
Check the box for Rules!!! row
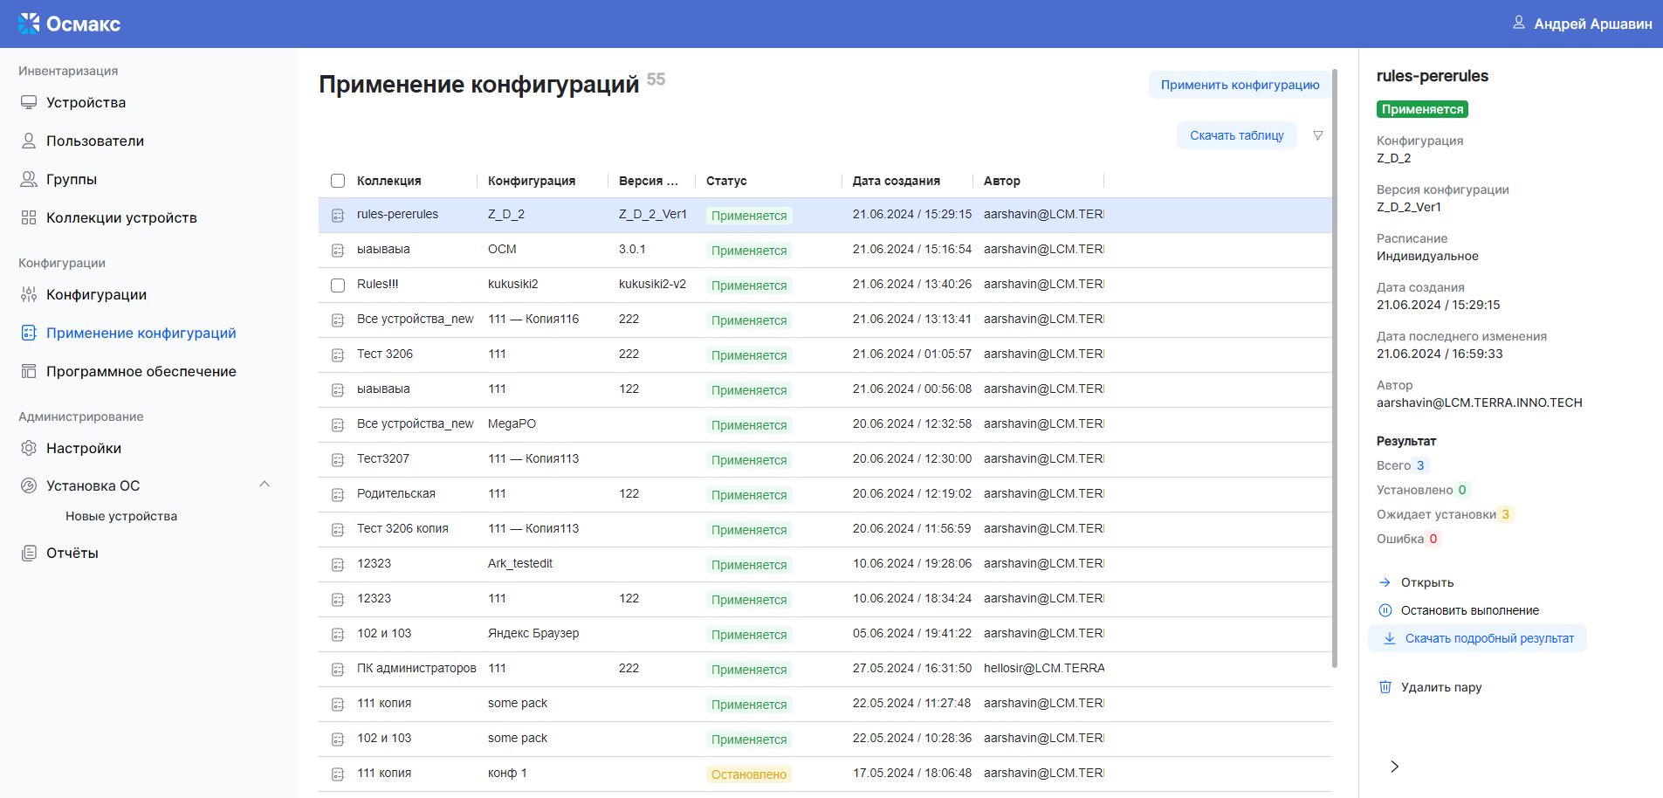tap(338, 285)
